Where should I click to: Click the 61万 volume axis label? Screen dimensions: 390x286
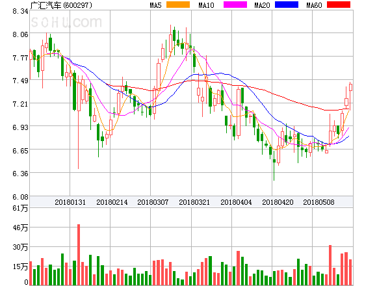point(20,208)
